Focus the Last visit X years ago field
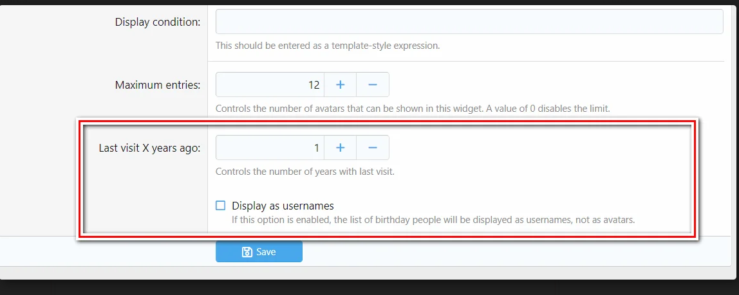This screenshot has width=739, height=295. coord(269,148)
